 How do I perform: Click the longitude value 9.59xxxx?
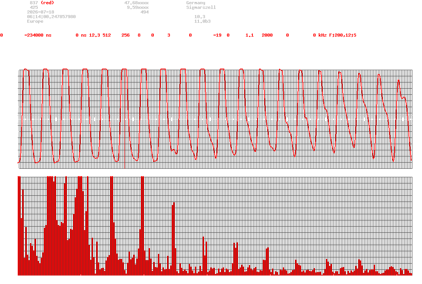(138, 7)
